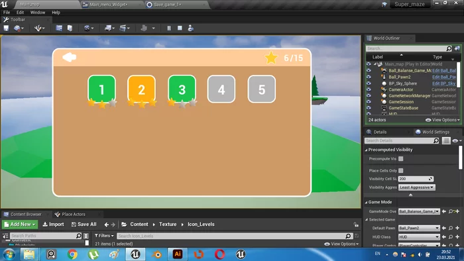Select level 3 green tile
Screen dimensions: 464x261
point(182,89)
